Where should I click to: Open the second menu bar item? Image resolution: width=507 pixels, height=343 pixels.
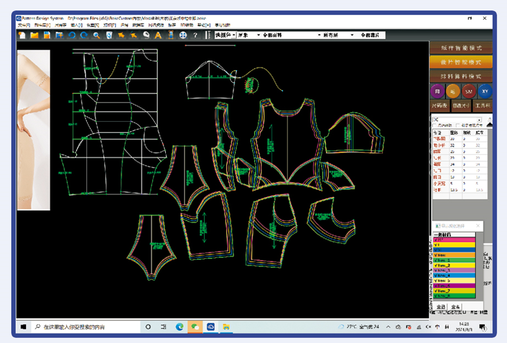click(42, 26)
